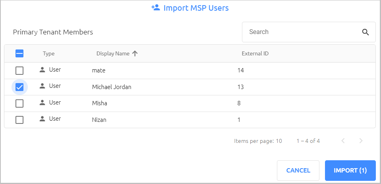
Task: Click the user icon in mate row
Action: coord(43,70)
